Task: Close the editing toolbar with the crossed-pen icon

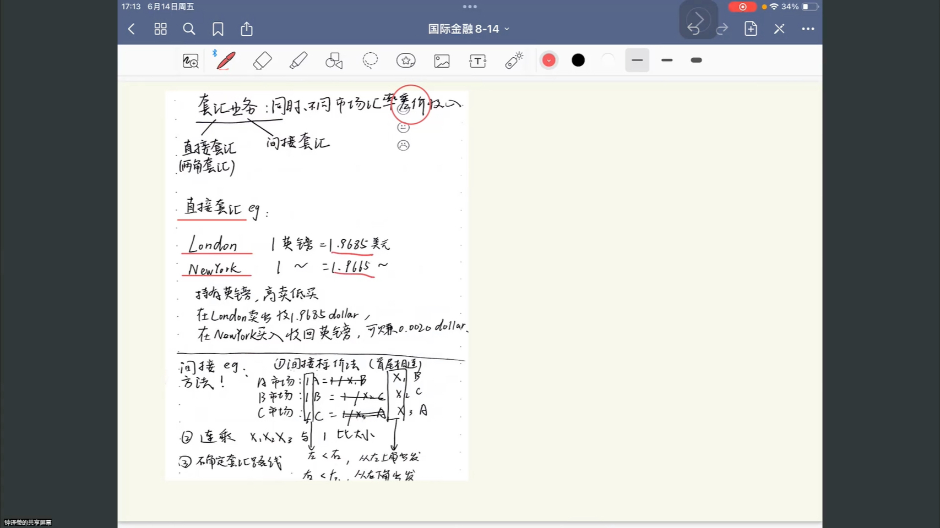Action: click(x=779, y=29)
